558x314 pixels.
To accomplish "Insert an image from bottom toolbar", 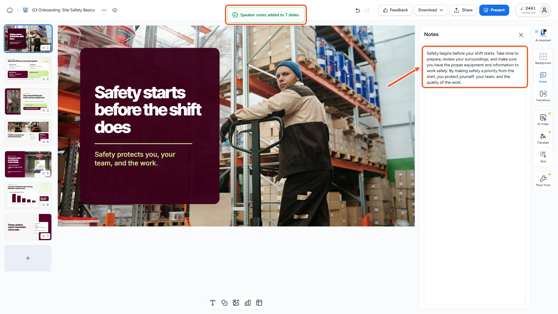I will 236,303.
